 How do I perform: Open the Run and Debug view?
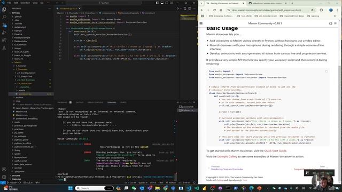4,33
